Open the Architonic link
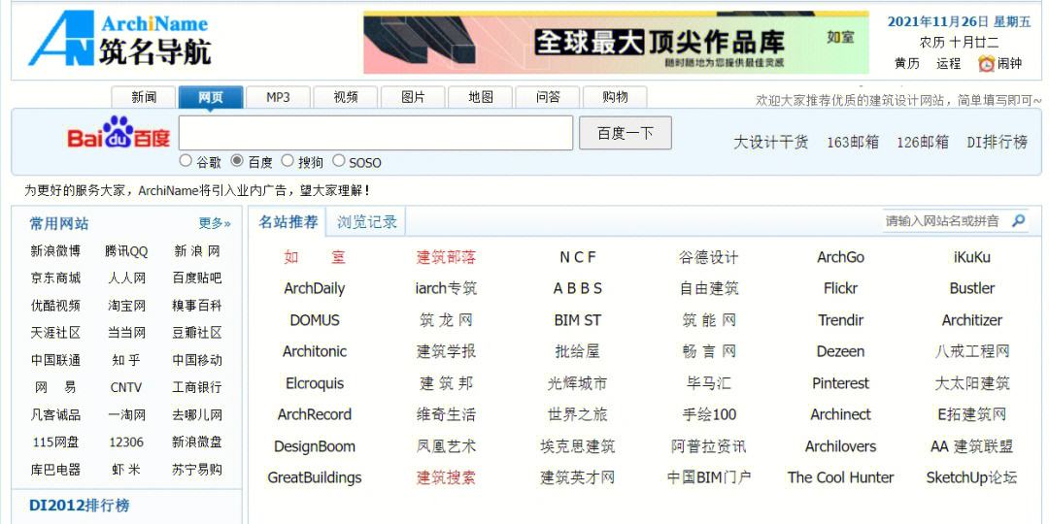1049x524 pixels. point(315,351)
